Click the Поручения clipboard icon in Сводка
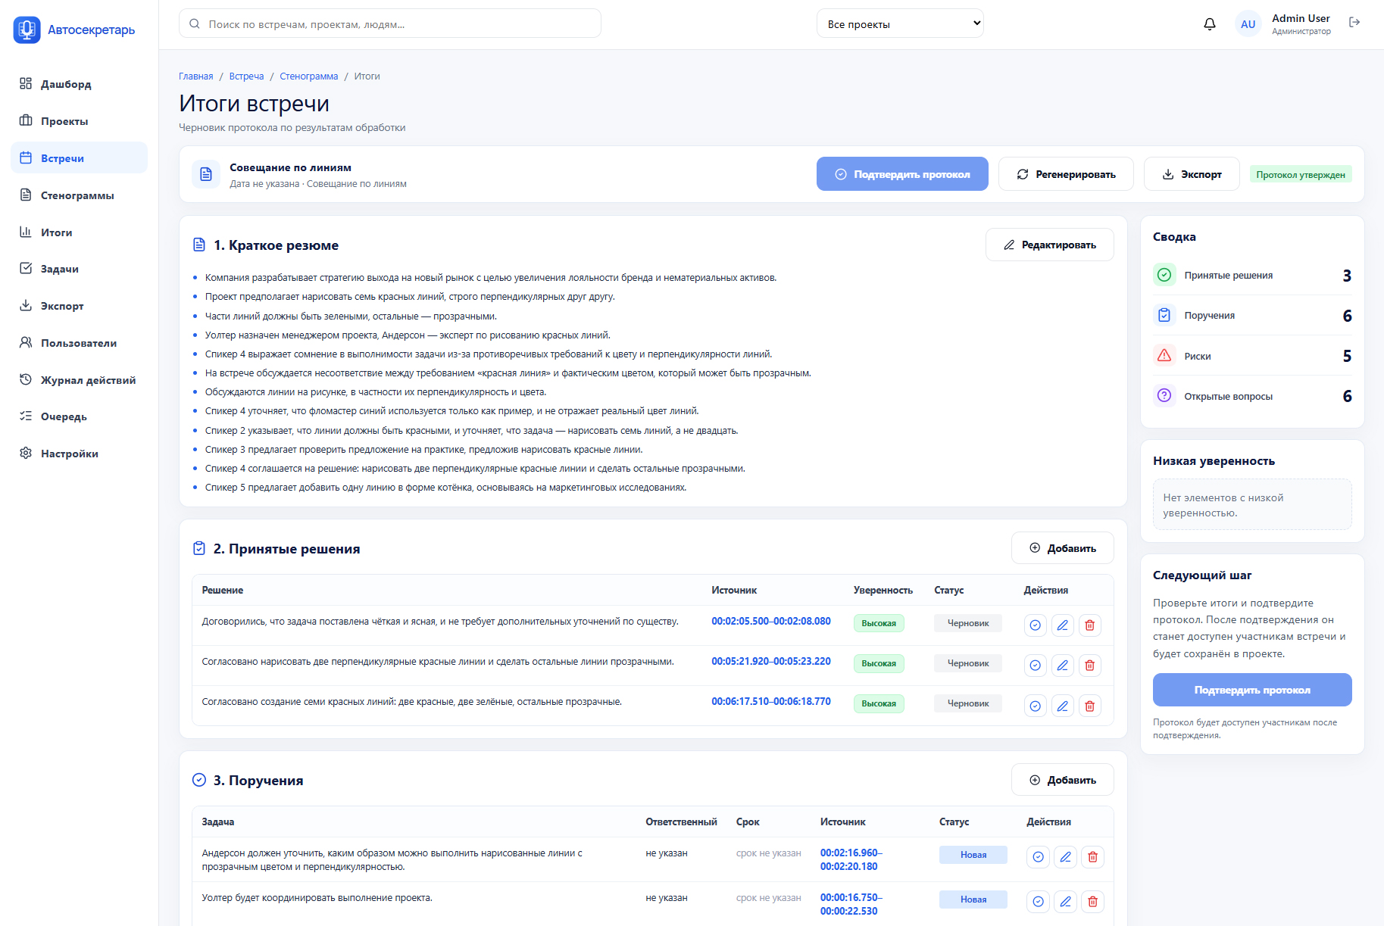The image size is (1384, 926). (x=1164, y=315)
